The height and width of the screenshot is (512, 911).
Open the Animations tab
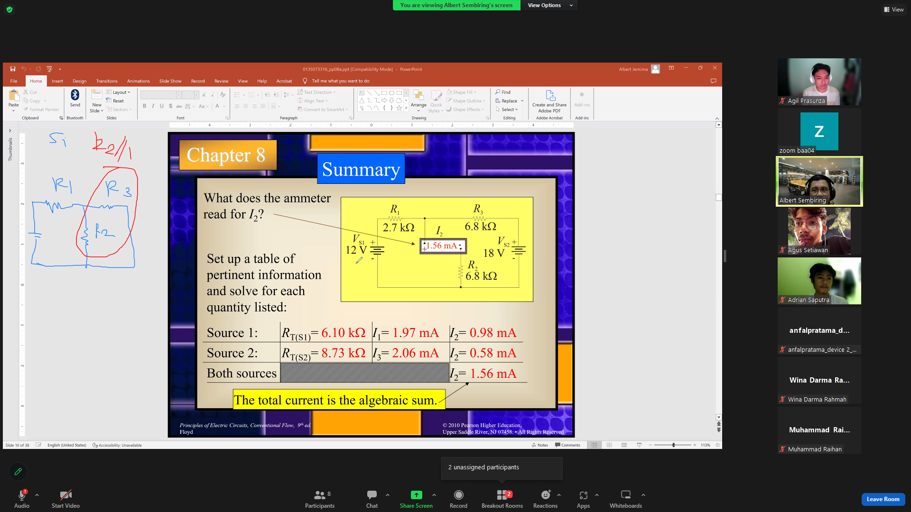(x=138, y=81)
